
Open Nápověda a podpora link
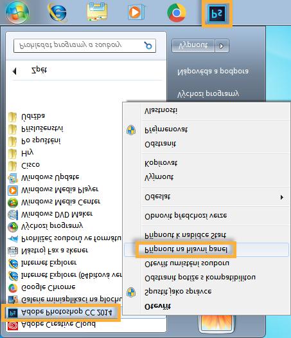213,71
